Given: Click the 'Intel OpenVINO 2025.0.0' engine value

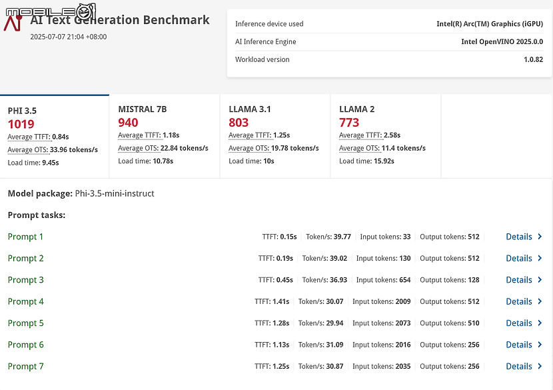Looking at the screenshot, I should [x=502, y=41].
